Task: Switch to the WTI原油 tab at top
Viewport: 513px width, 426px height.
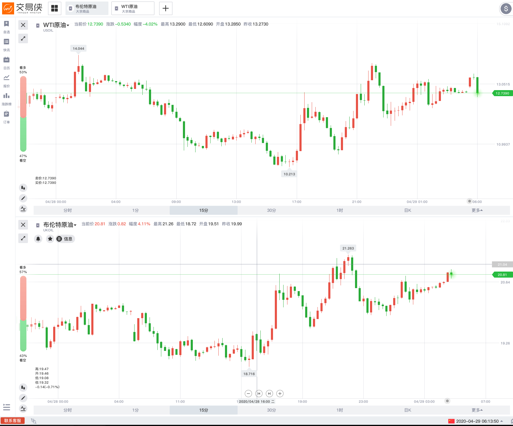Action: (133, 8)
